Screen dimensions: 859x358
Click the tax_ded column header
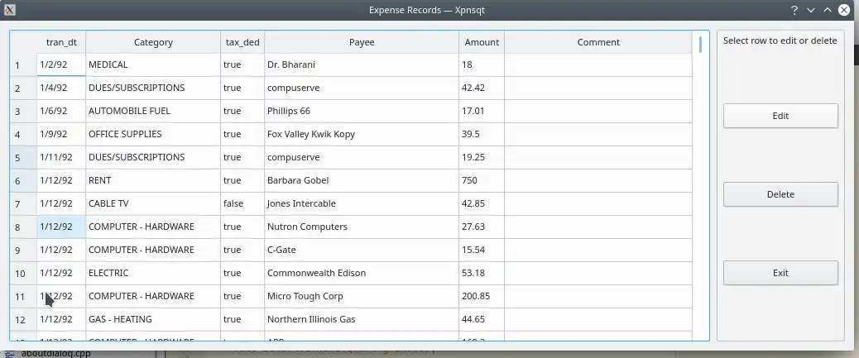pos(242,42)
